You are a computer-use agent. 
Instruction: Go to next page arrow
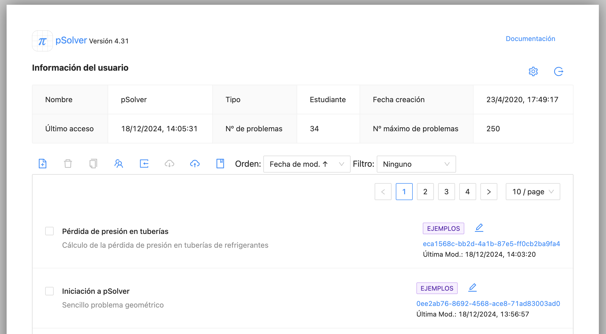[x=489, y=192]
